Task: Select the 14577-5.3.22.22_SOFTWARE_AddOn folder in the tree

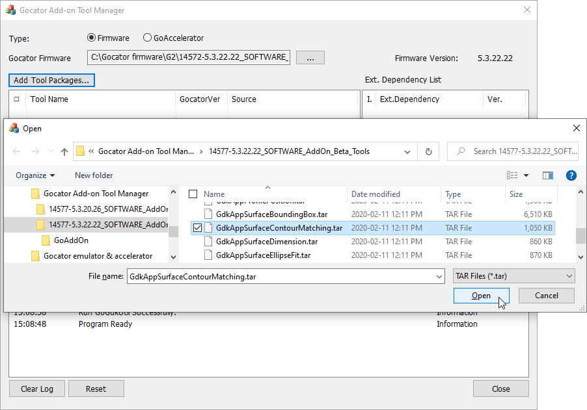Action: pyautogui.click(x=108, y=225)
